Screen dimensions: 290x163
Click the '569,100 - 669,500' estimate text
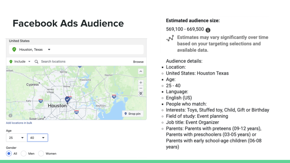185,29
